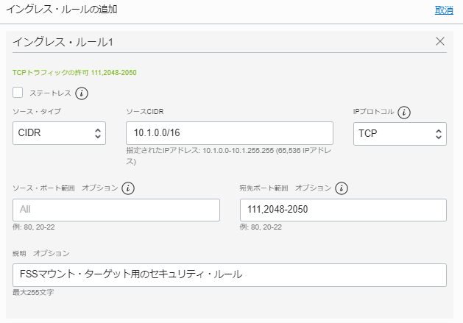Open the ソース・タイプ dropdown showing CIDR
463x323 pixels.
(x=59, y=133)
